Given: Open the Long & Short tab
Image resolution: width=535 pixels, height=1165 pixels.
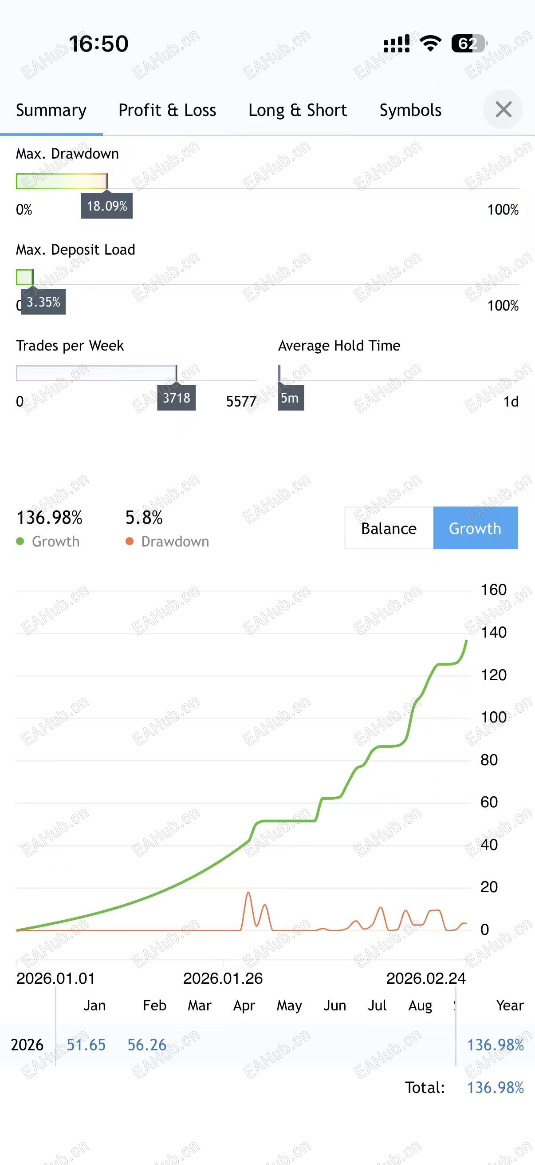Looking at the screenshot, I should tap(298, 110).
